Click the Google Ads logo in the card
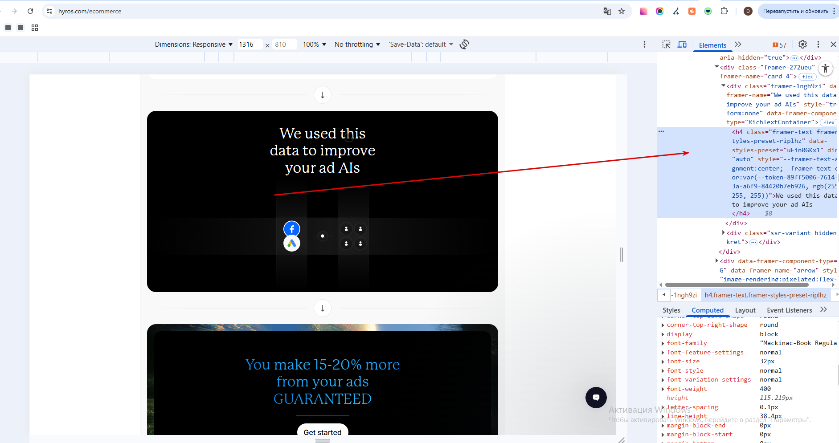The image size is (839, 443). pyautogui.click(x=292, y=244)
